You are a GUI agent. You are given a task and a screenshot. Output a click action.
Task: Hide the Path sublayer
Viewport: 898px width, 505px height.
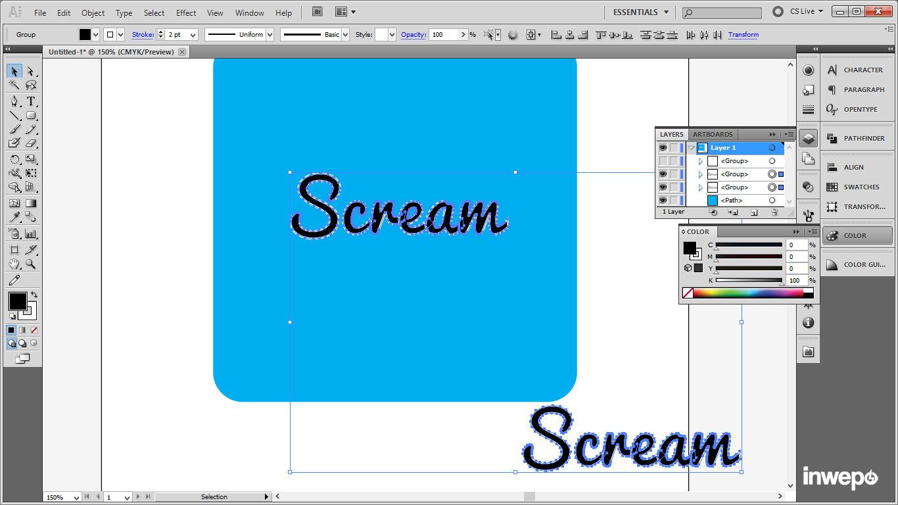click(663, 201)
